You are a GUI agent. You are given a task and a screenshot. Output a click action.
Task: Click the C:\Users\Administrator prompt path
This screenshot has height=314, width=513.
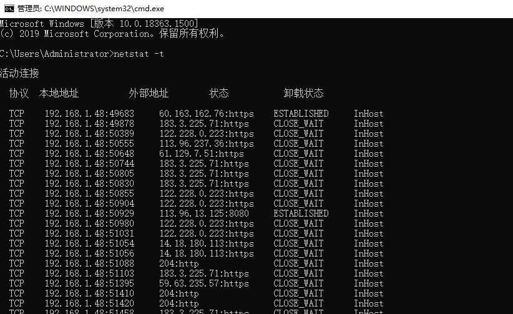point(55,54)
